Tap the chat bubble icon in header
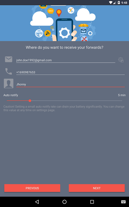The height and width of the screenshot is (207, 129). tap(51, 11)
